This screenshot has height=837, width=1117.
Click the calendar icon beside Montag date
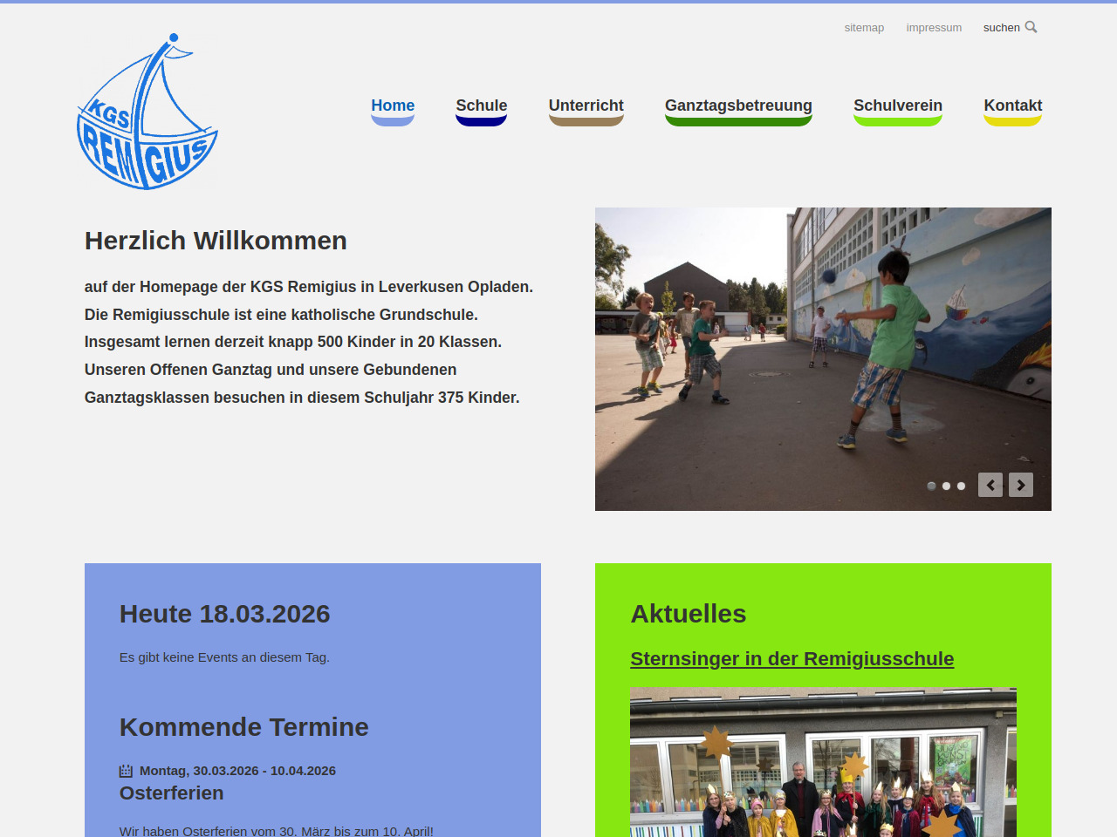tap(126, 771)
